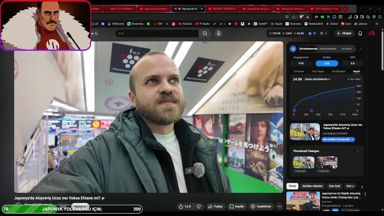
Task: Dislike the video with thumbs-down
Action: click(x=198, y=206)
